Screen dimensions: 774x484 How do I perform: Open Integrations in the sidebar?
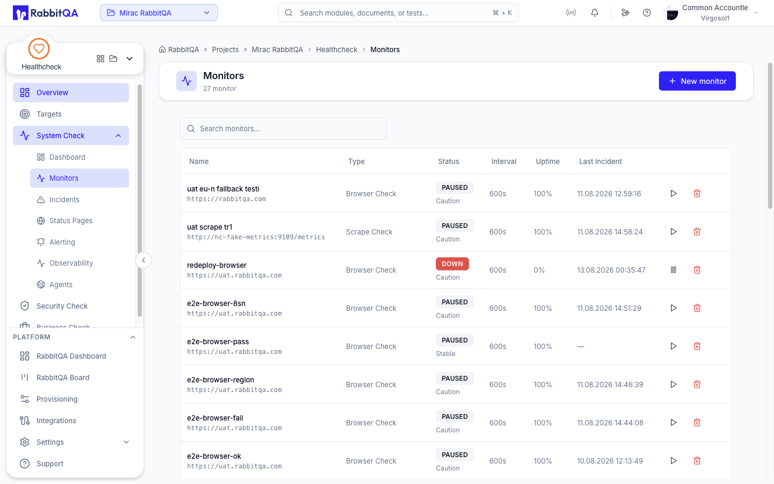pyautogui.click(x=71, y=421)
